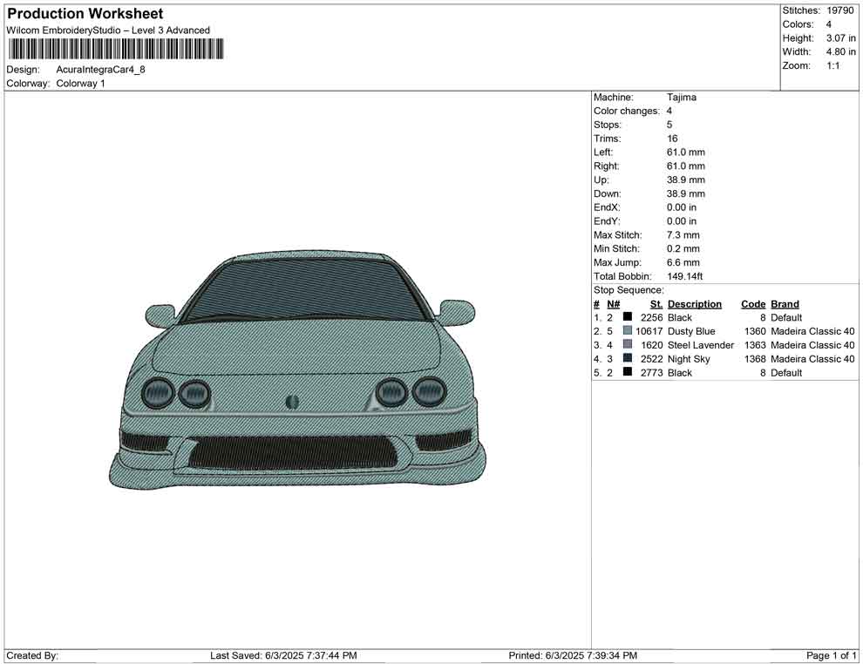This screenshot has width=863, height=664.
Task: Click the barcode under the software name
Action: click(114, 50)
